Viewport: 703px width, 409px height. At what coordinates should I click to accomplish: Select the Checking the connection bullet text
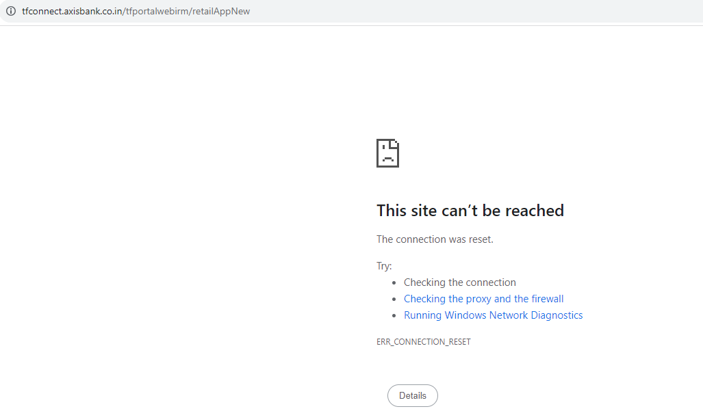tap(459, 282)
